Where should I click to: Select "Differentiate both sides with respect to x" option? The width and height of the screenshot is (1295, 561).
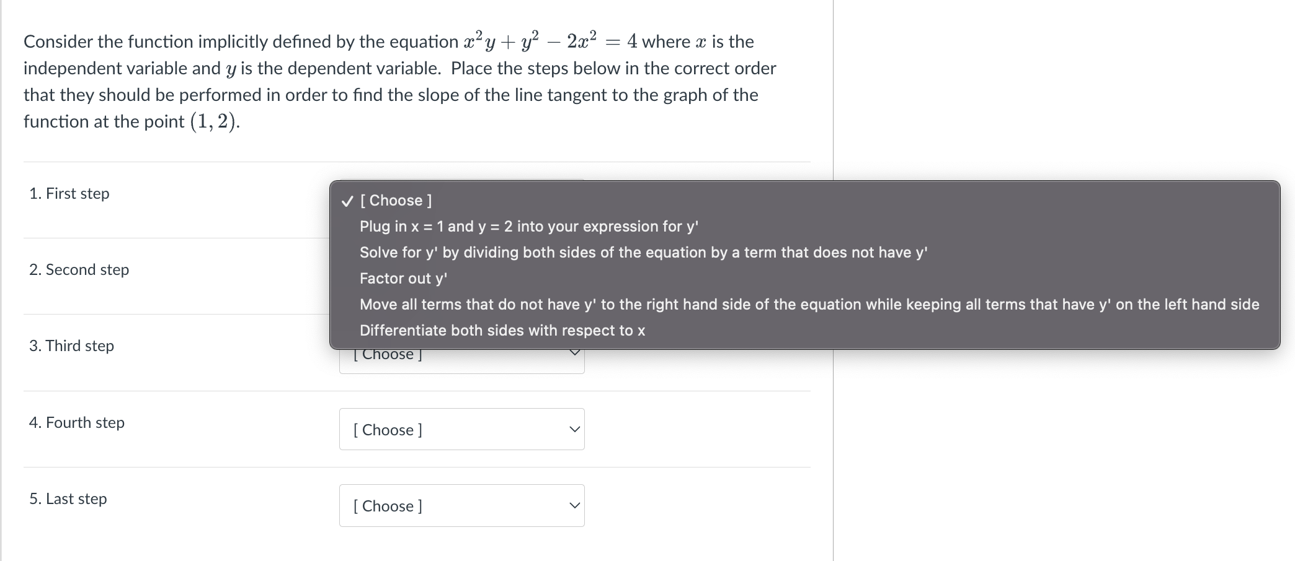502,330
